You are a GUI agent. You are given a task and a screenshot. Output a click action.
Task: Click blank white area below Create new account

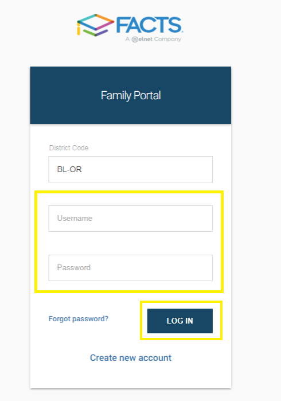pos(131,376)
